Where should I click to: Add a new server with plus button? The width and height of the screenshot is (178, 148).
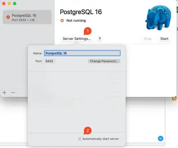click(4, 93)
